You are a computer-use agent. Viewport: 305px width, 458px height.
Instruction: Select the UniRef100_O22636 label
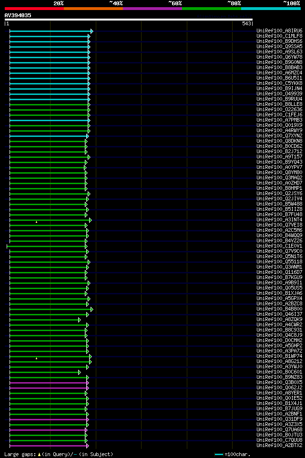coord(279,110)
